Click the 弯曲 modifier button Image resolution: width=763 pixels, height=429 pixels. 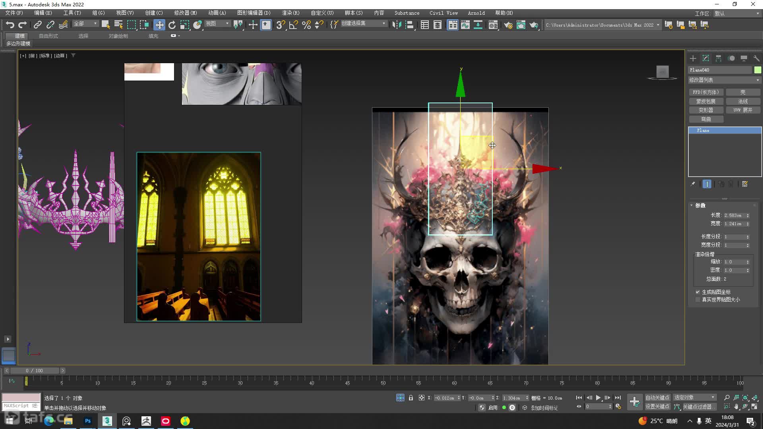706,119
